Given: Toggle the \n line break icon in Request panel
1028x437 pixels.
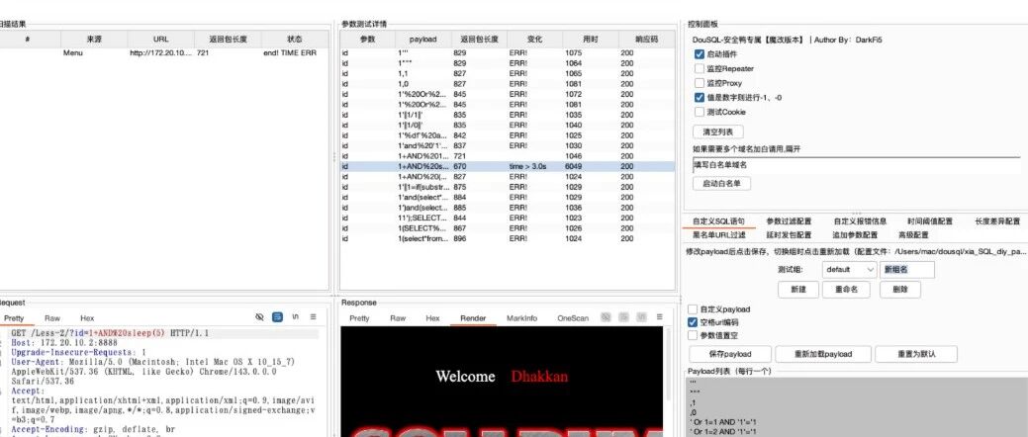Looking at the screenshot, I should pos(296,317).
